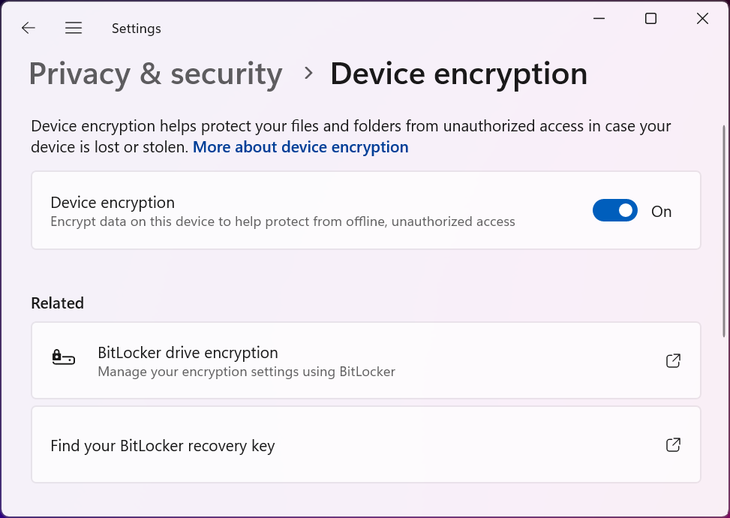Open More about device encryption link
Screen dimensions: 730x518
pyautogui.click(x=300, y=147)
